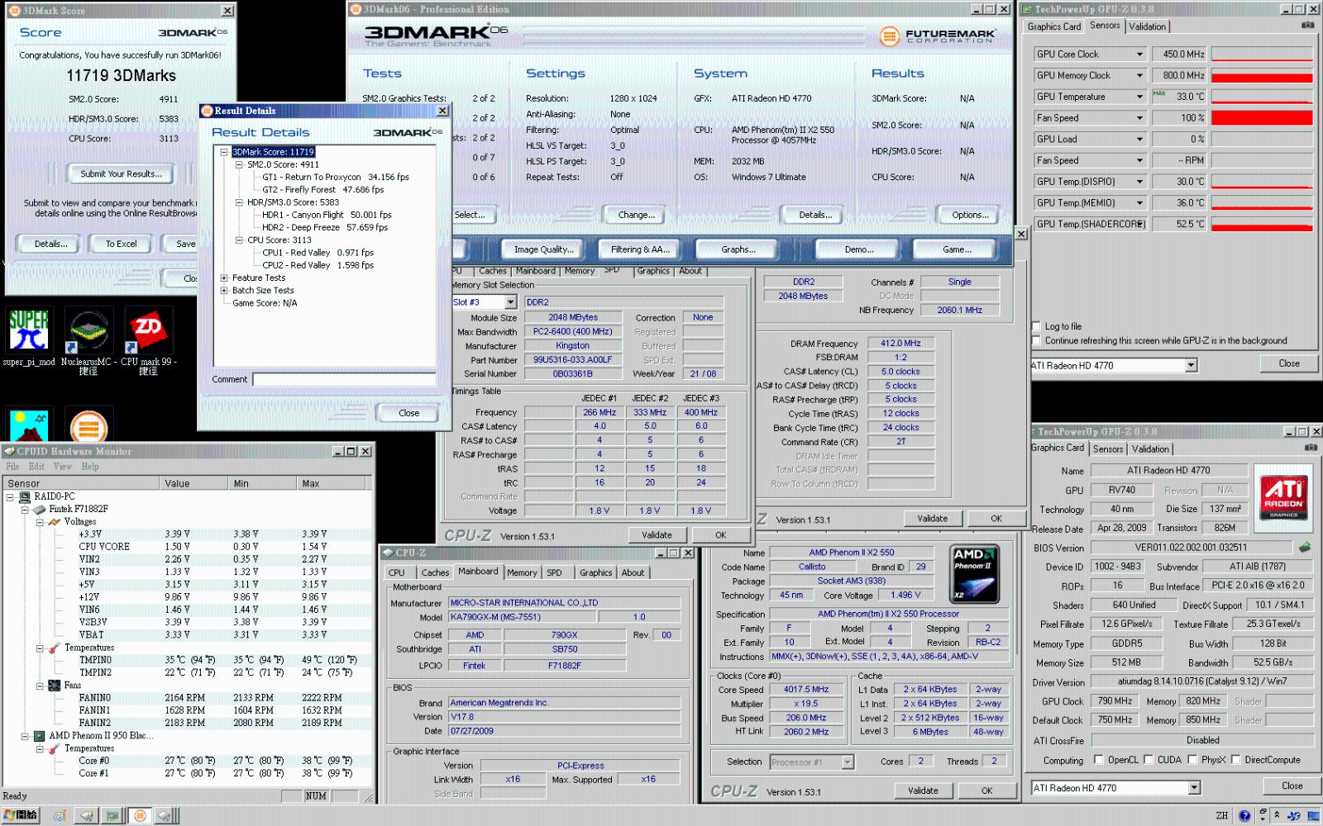
Task: Click the Voltages node icon in Hardware Monitor
Action: [x=54, y=522]
